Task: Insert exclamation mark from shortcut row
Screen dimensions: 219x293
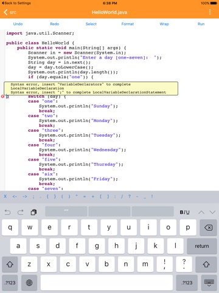Action: 152,197
